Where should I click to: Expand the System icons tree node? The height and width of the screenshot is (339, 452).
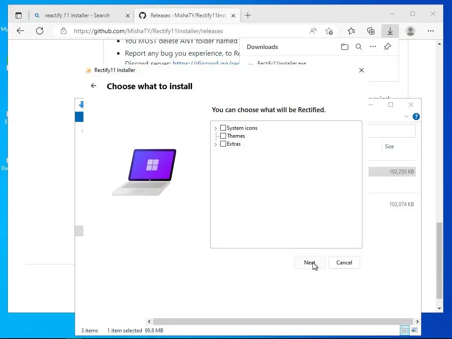(x=215, y=128)
